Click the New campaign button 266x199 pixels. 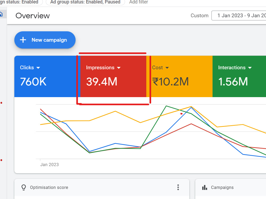coord(45,40)
